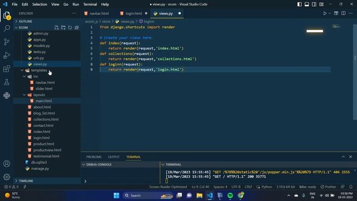Click New Folder icon in ECOM header

(63, 27)
